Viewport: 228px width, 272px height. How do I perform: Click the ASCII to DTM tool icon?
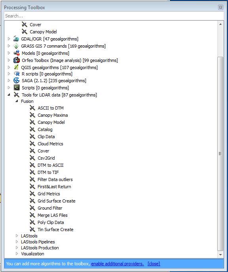tap(32, 108)
